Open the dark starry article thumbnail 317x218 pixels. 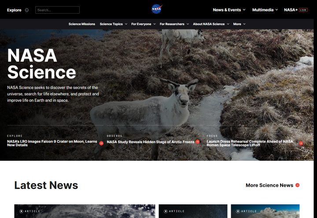[x=193, y=211]
